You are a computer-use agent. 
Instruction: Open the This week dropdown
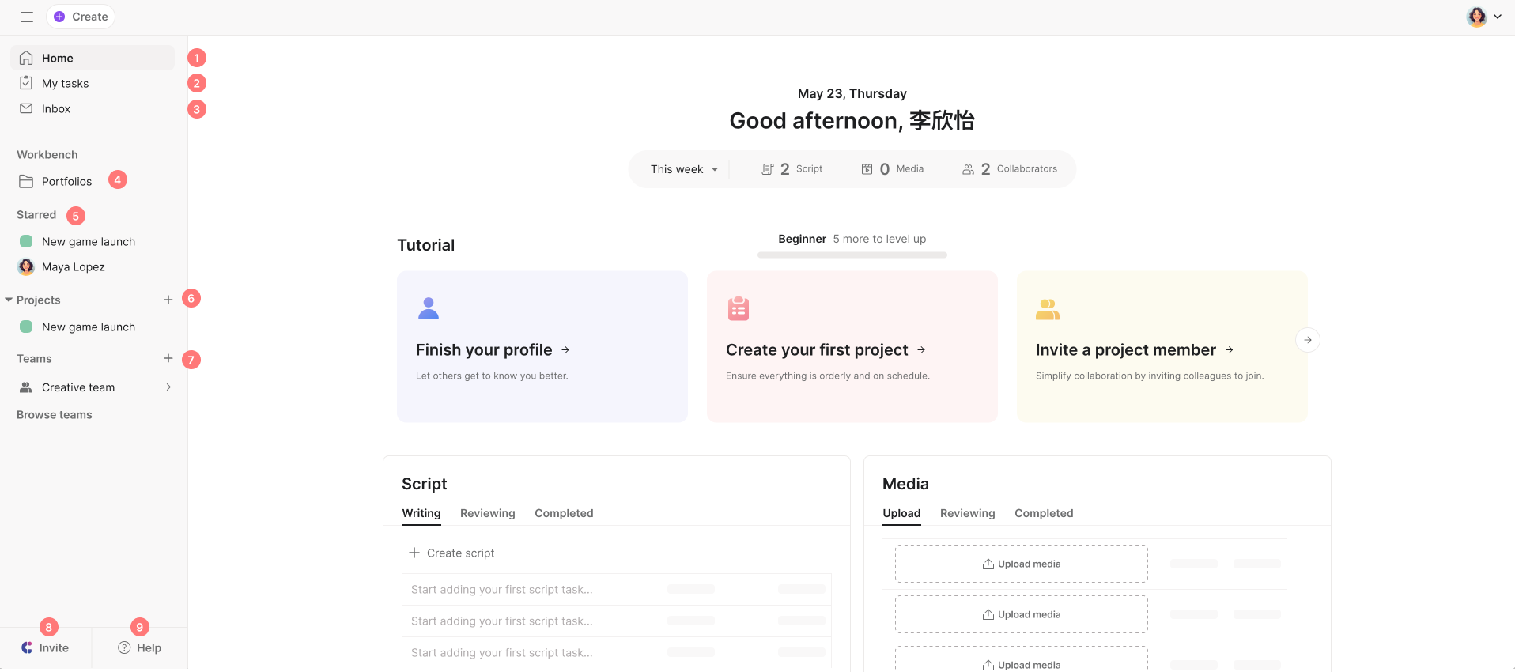coord(684,169)
